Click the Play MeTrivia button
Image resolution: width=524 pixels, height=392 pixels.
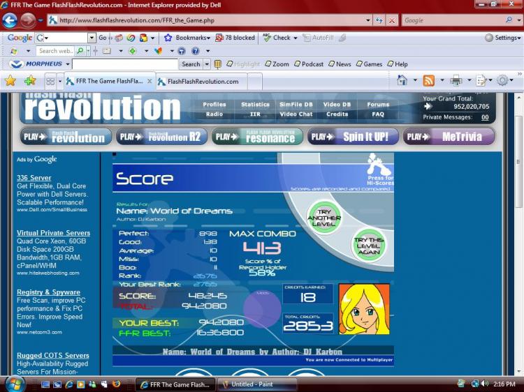(x=449, y=137)
